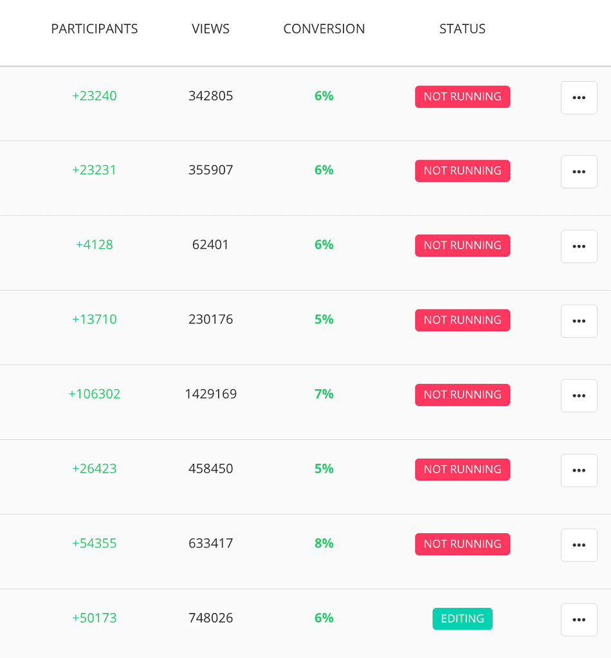Open the actions menu for the Editing row

pyautogui.click(x=579, y=619)
